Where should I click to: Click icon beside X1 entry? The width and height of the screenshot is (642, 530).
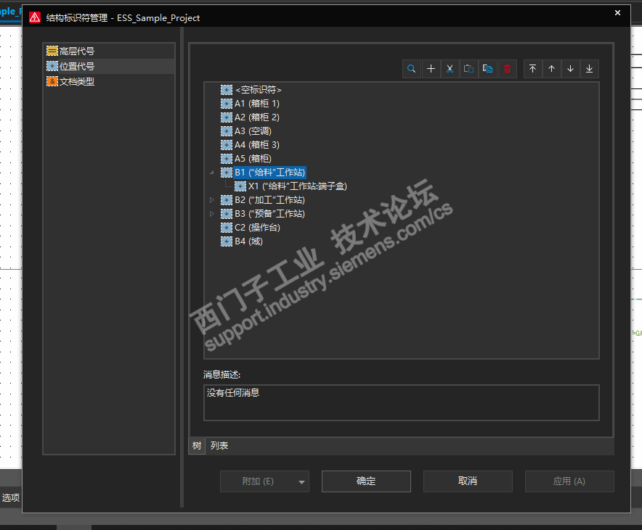[x=240, y=186]
